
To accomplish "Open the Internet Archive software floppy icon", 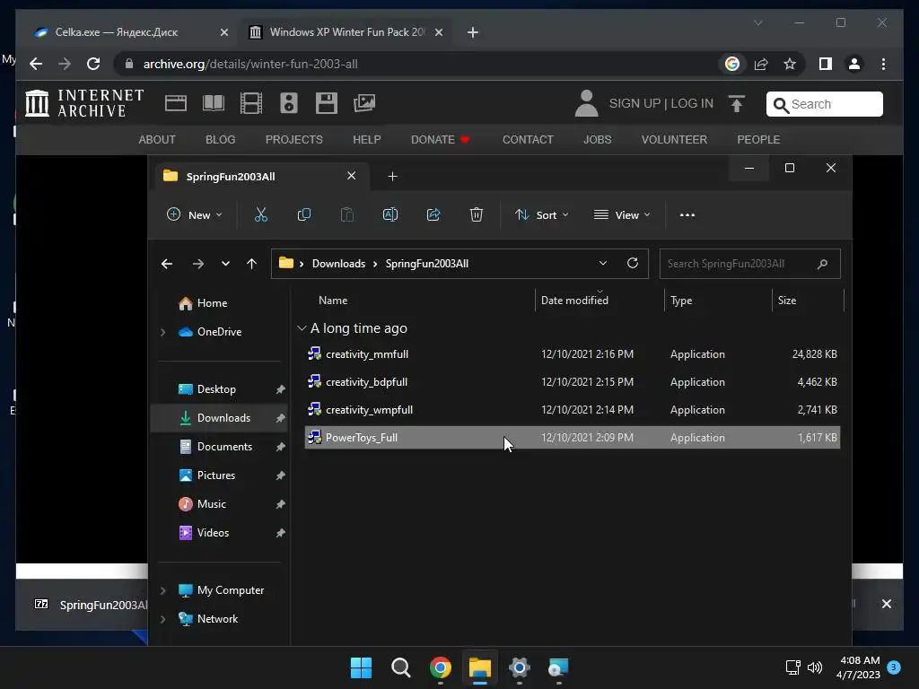I will click(327, 103).
